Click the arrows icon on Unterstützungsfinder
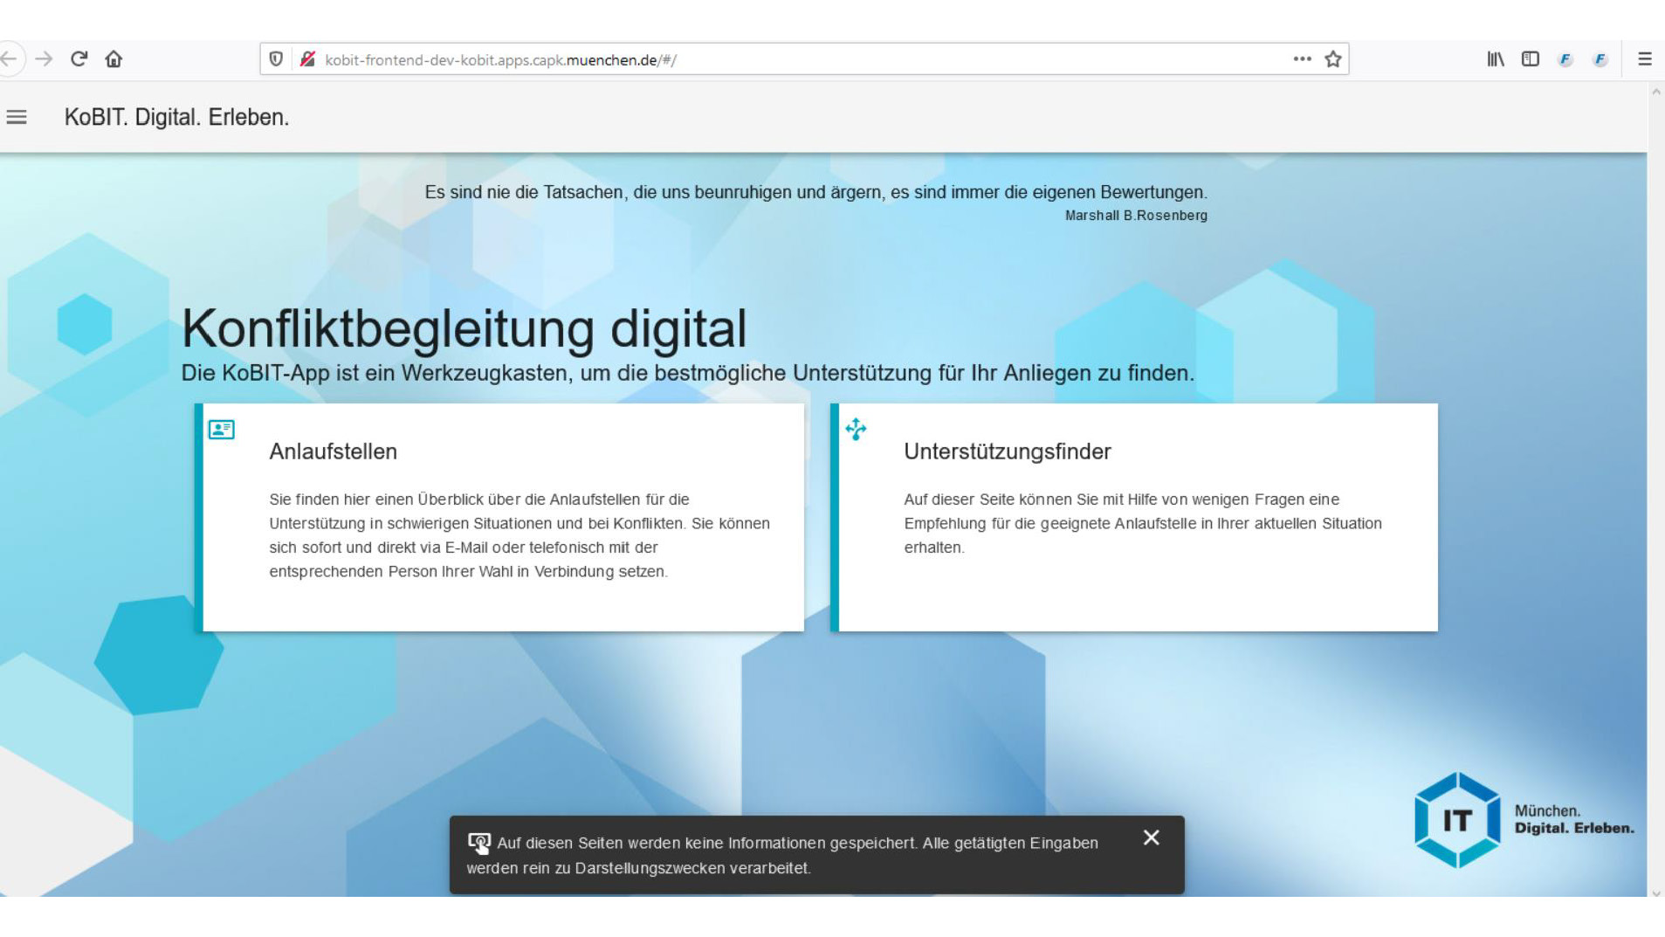The width and height of the screenshot is (1665, 937). tap(856, 429)
